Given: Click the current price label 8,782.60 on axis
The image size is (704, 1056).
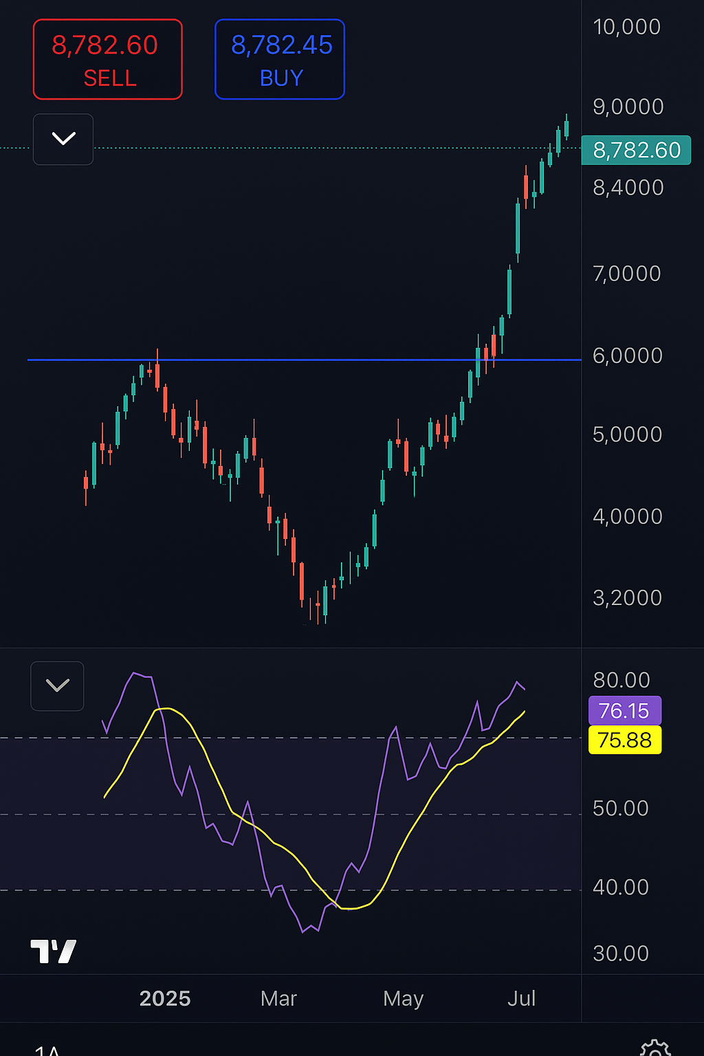Looking at the screenshot, I should (636, 150).
